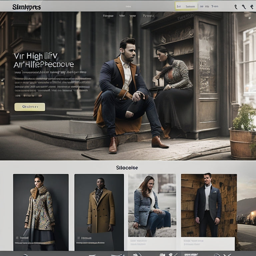Click the centered link in top header bar

point(128,6)
